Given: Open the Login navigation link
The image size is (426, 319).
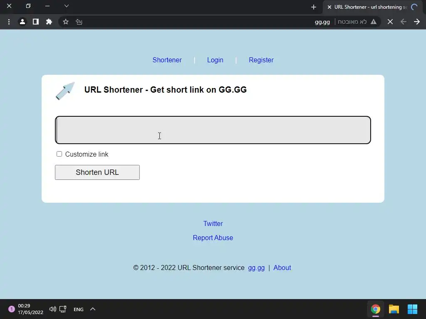Looking at the screenshot, I should click(215, 60).
